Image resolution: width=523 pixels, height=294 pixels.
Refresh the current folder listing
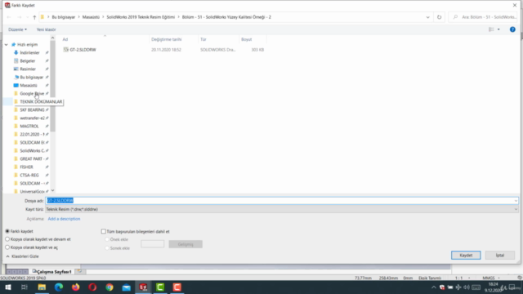[x=439, y=17]
